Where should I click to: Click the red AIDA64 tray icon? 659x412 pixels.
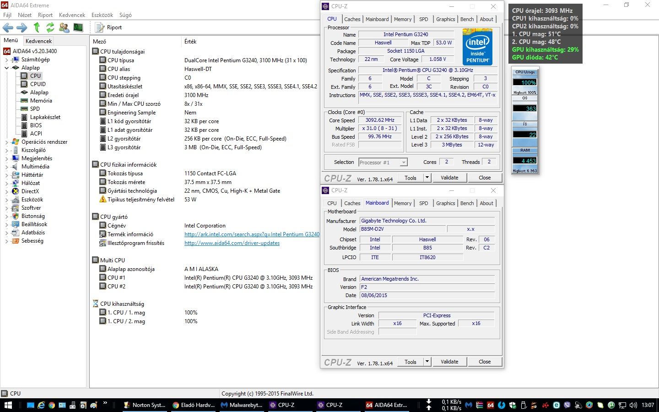(491, 405)
